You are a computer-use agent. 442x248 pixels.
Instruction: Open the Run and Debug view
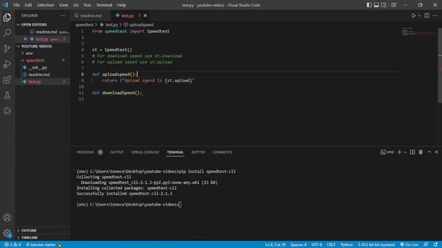point(7,64)
